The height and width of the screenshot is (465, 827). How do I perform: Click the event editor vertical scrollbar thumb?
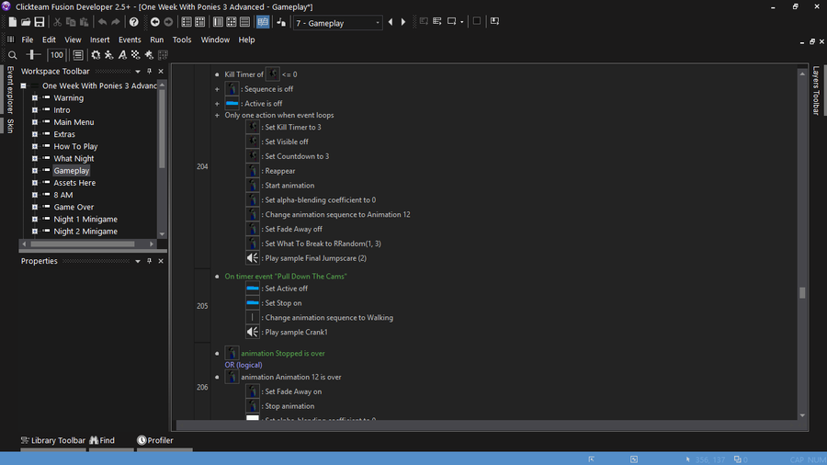[x=802, y=292]
